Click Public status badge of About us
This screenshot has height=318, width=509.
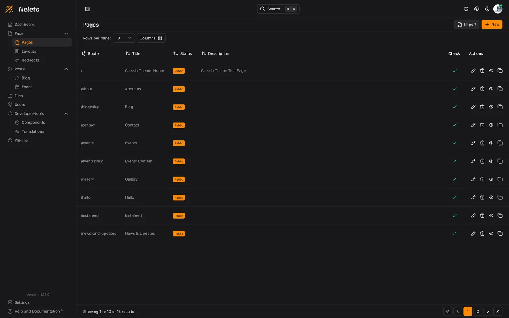pyautogui.click(x=179, y=89)
